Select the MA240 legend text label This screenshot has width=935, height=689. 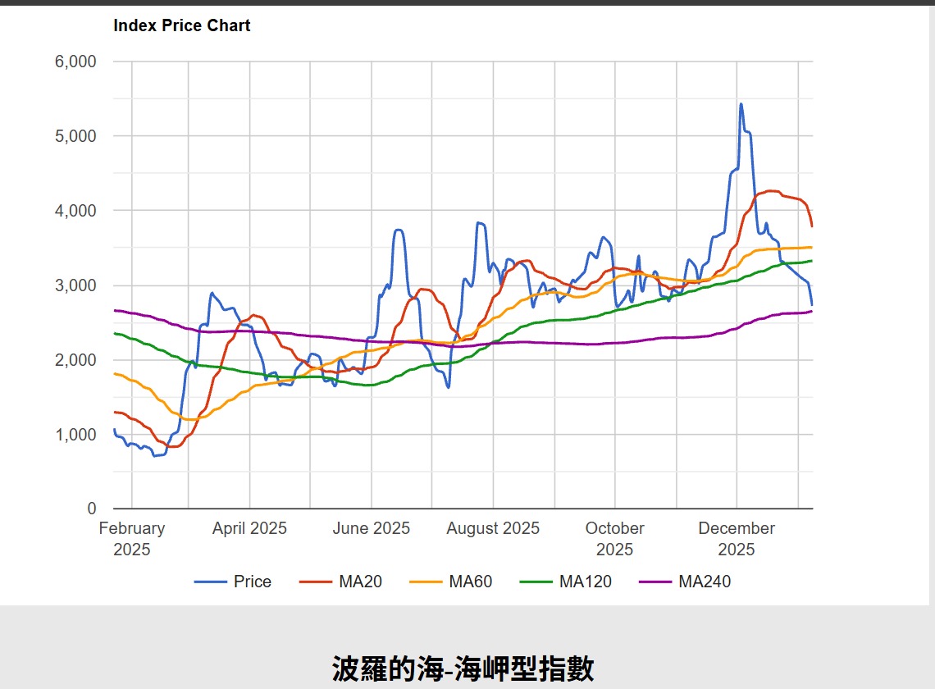point(704,582)
